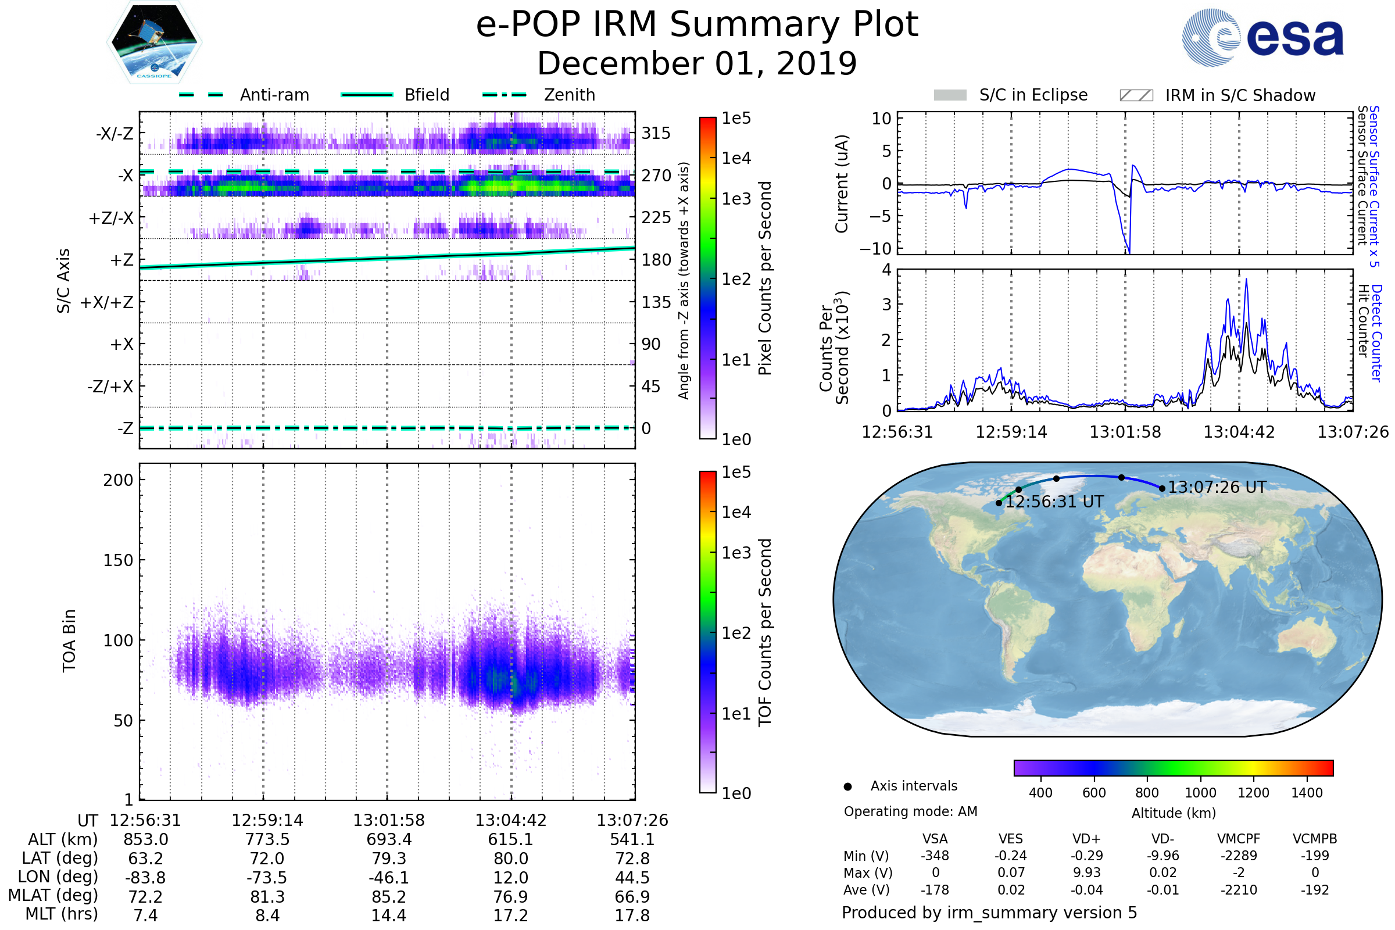The image size is (1395, 930).
Task: Click the Operating mode: AM text
Action: 910,811
